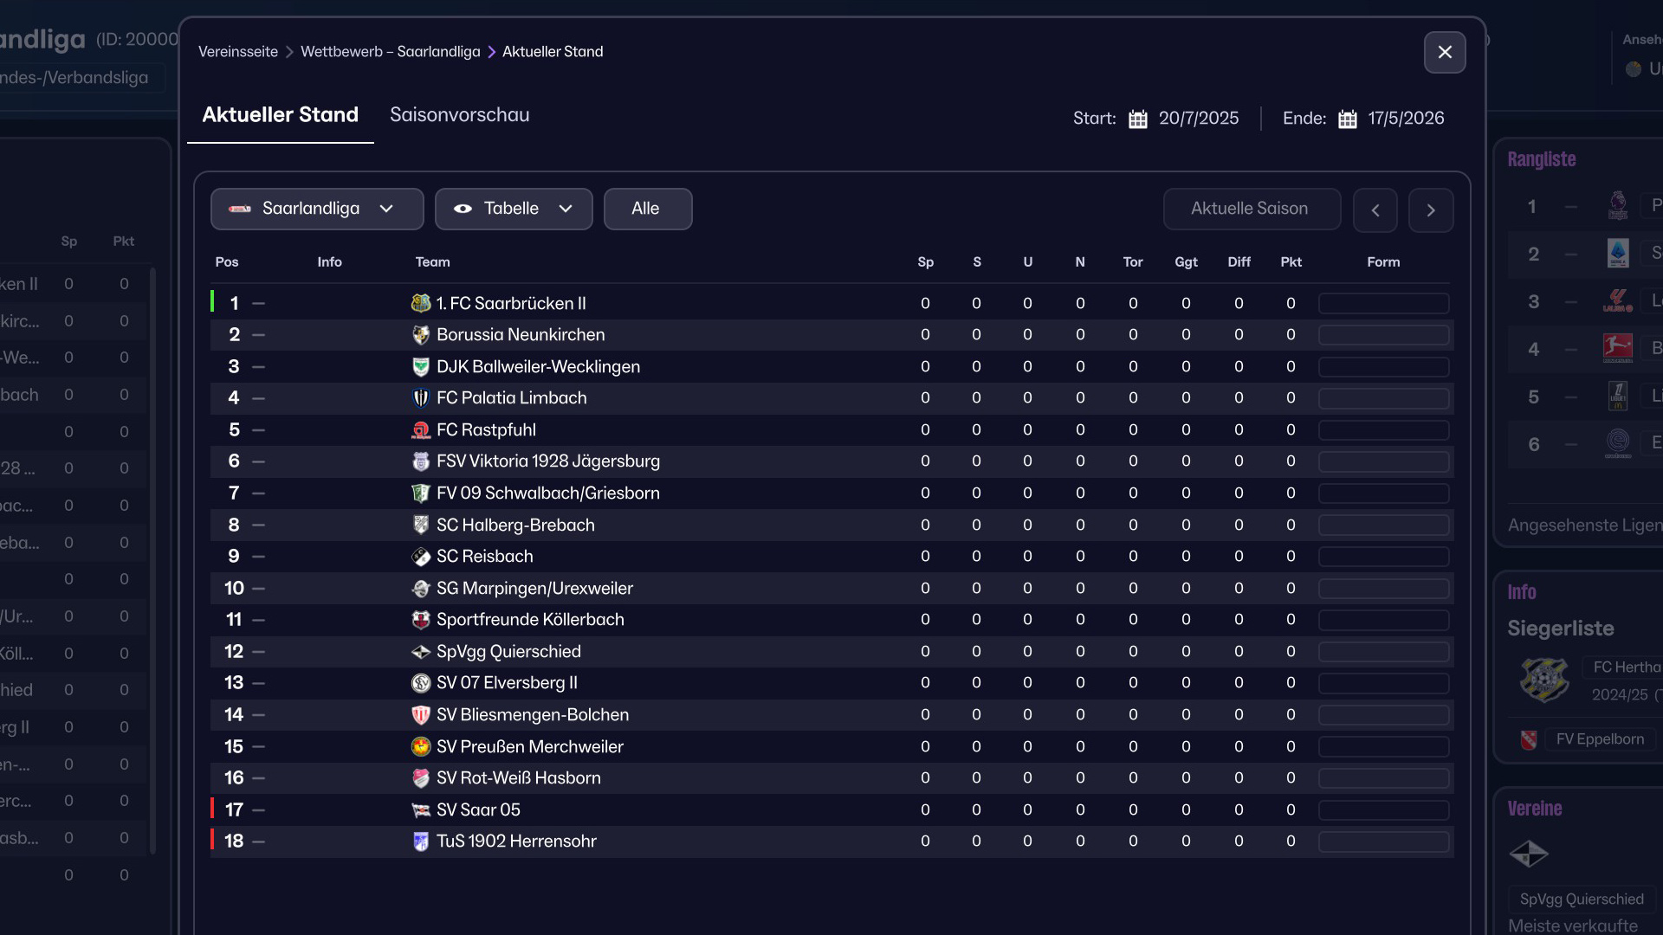Go to the next season arrow

1431,210
